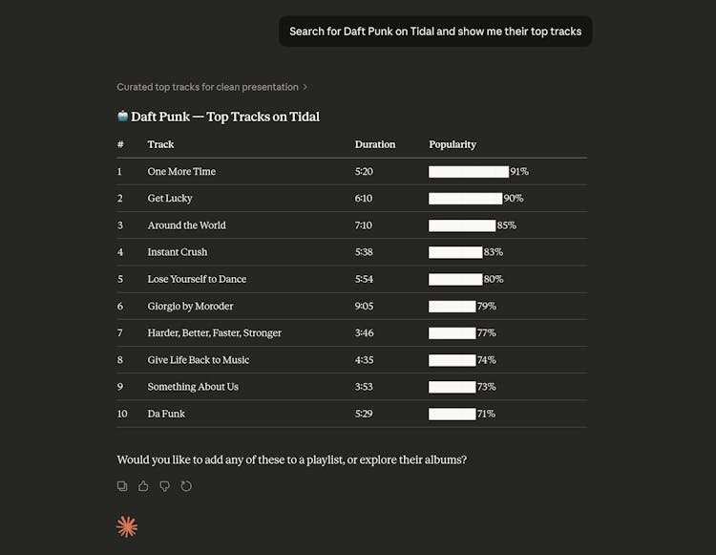
Task: Copy the response with the copy icon
Action: click(x=122, y=486)
